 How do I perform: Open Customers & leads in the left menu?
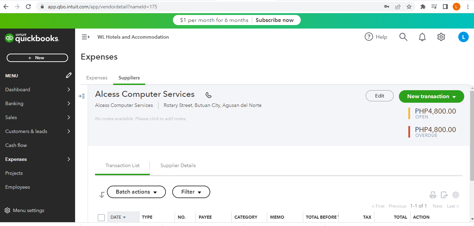[x=26, y=131]
